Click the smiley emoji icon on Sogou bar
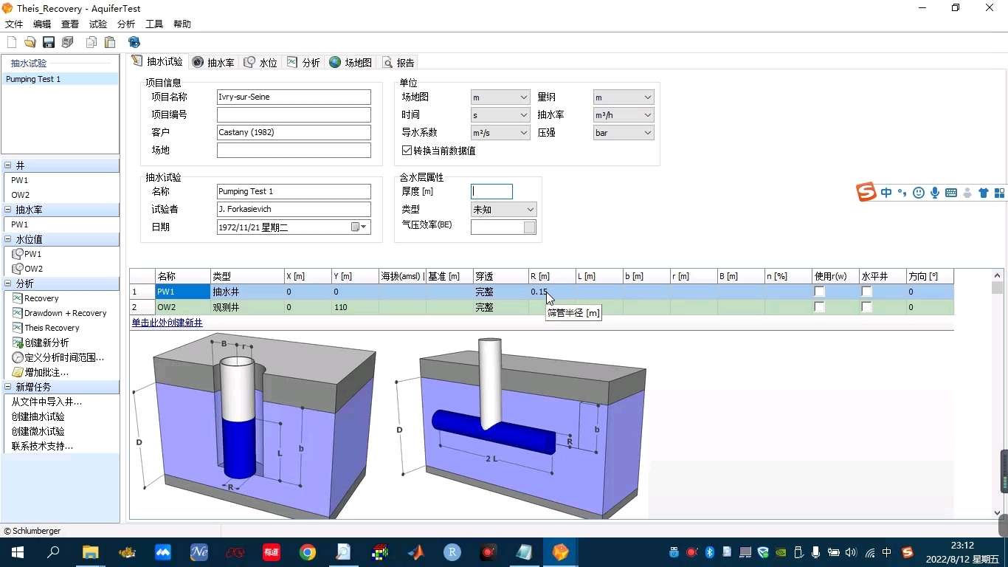The height and width of the screenshot is (567, 1008). pyautogui.click(x=919, y=193)
